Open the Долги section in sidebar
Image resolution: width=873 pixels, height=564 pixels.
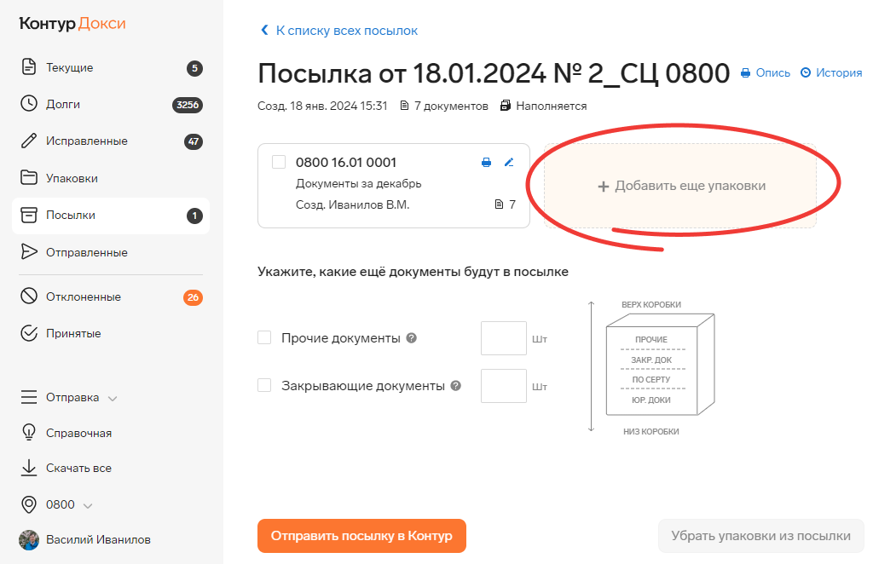click(x=111, y=104)
